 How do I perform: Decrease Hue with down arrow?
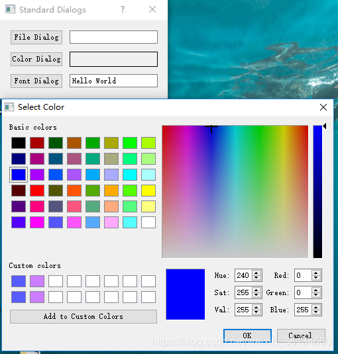tap(256, 278)
